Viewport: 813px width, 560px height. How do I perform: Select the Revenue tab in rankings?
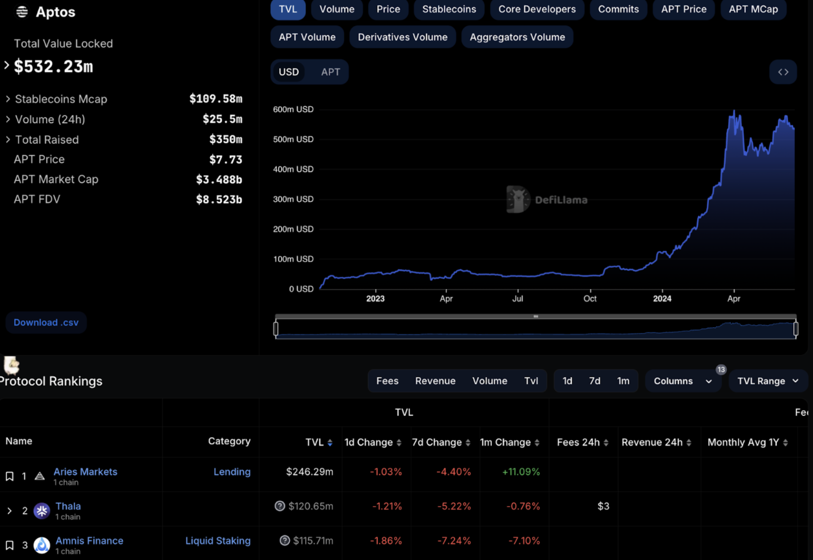point(435,381)
